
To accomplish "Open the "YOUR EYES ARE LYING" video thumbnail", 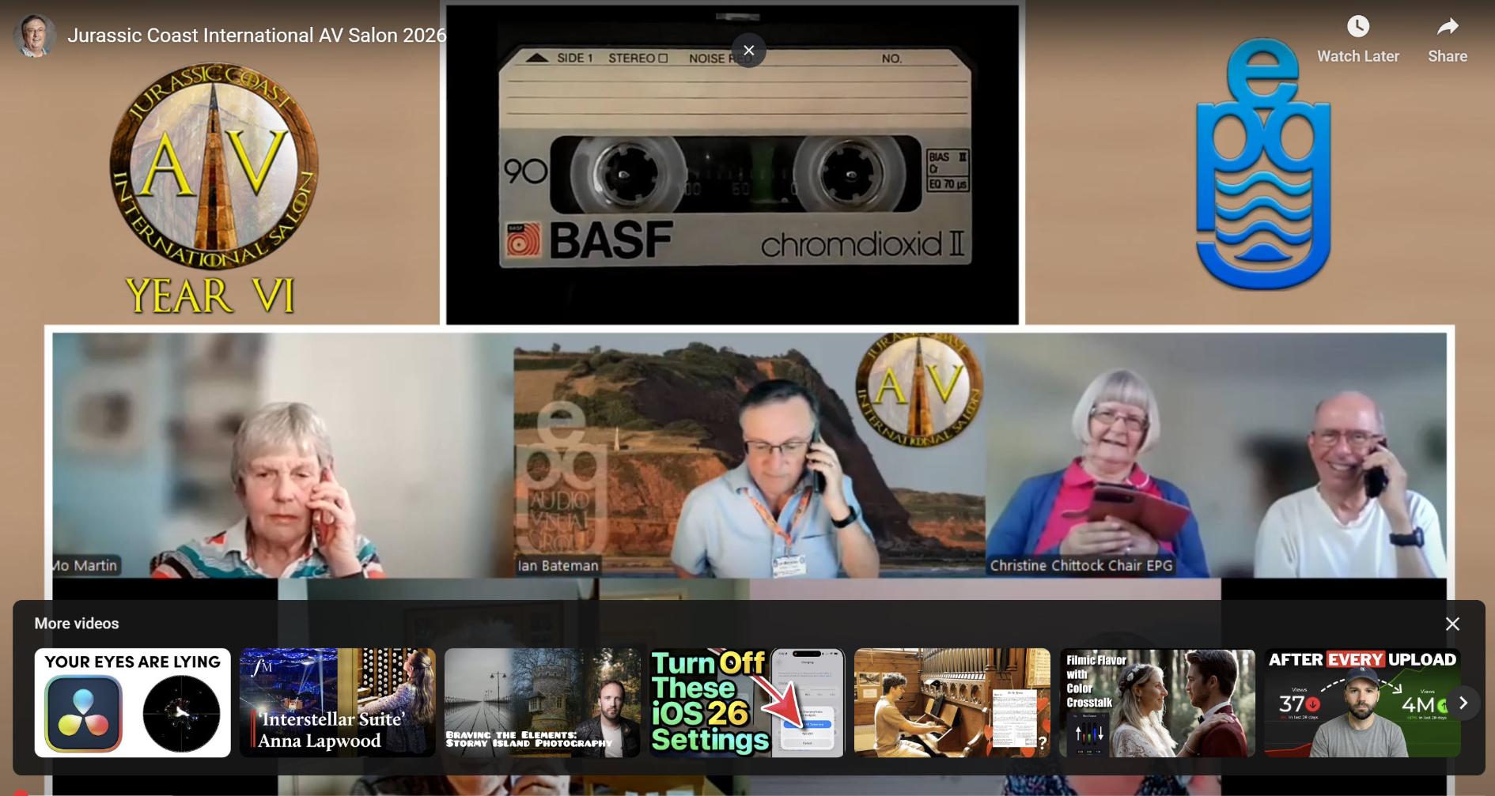I will click(x=133, y=703).
